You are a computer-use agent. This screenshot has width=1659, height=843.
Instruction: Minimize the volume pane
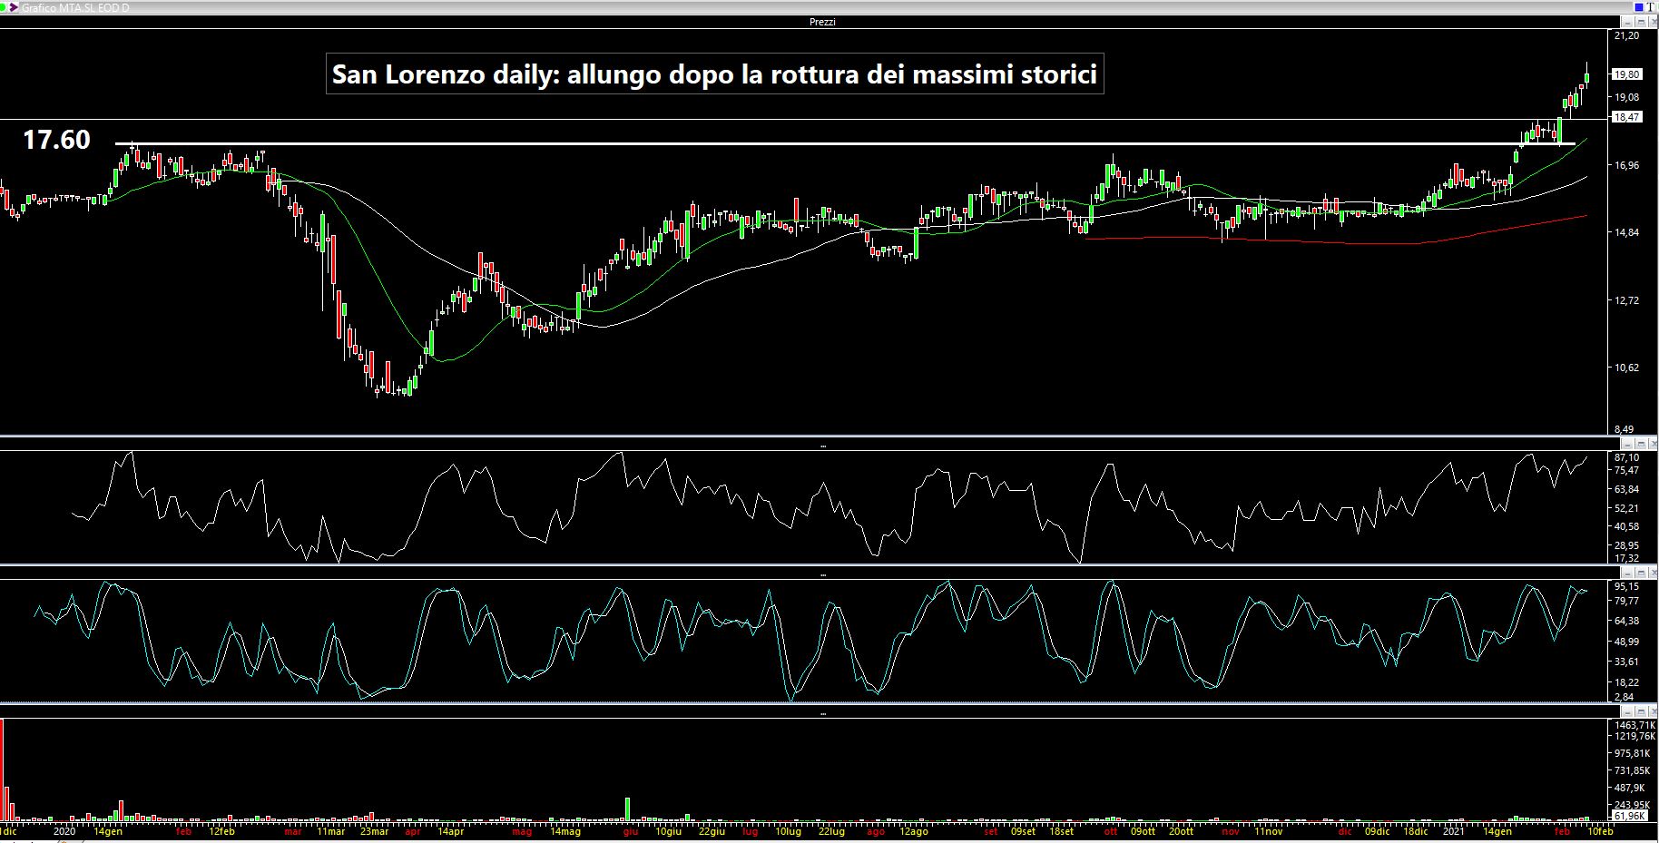(1627, 712)
